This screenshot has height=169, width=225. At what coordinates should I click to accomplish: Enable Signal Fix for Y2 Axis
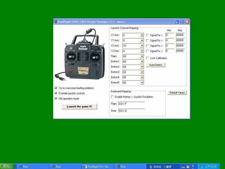tap(147, 51)
